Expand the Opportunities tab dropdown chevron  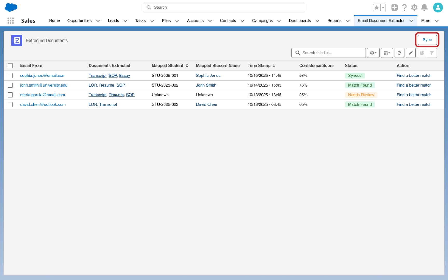tap(98, 21)
